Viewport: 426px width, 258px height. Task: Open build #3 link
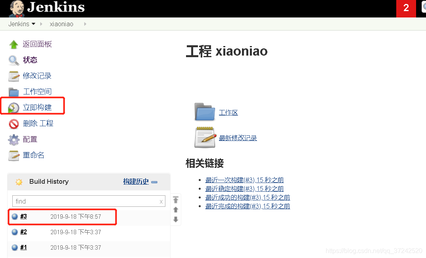click(x=24, y=216)
